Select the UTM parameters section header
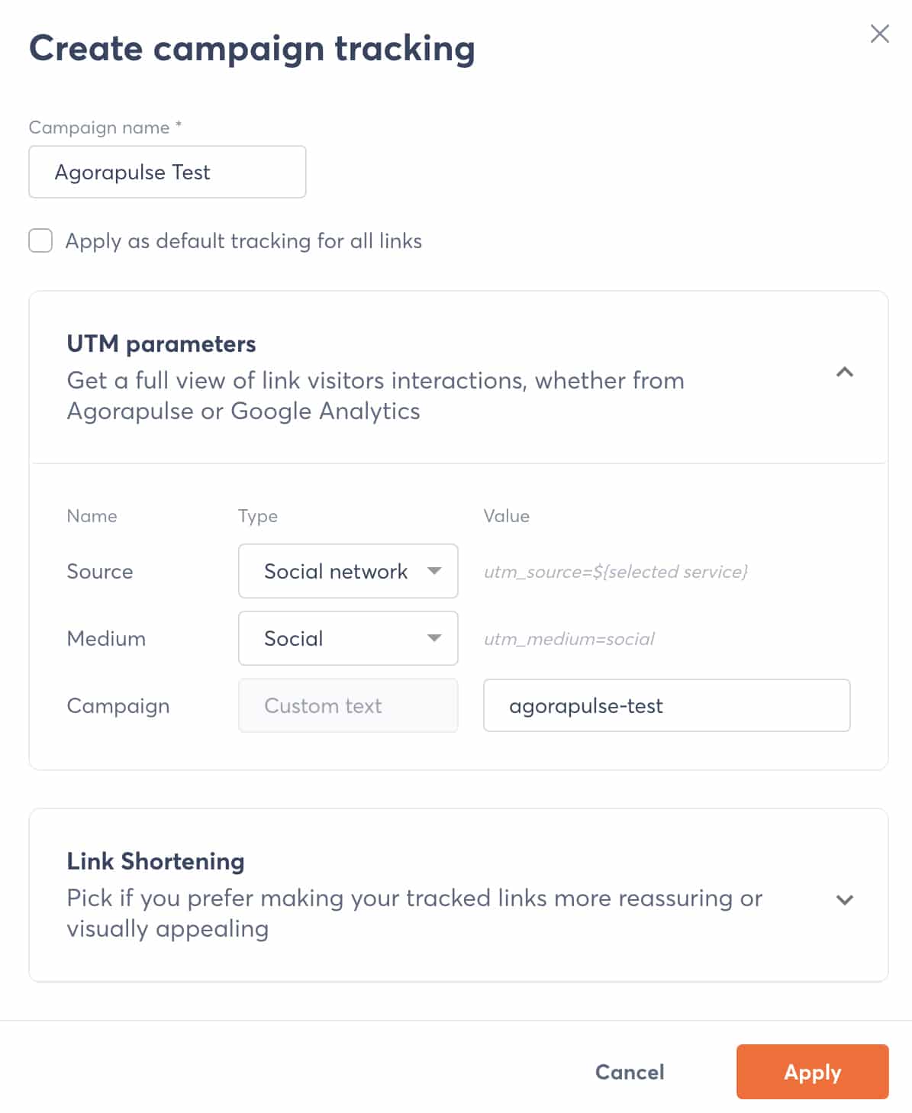 162,344
